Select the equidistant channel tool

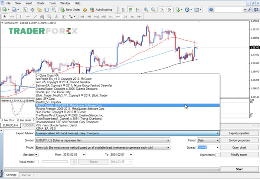(42, 16)
